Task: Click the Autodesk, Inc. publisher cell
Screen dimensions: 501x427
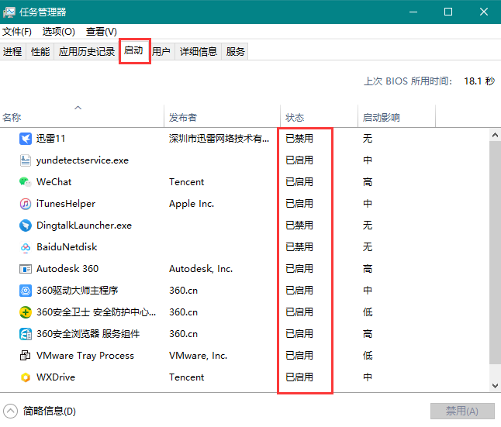Action: tap(201, 269)
